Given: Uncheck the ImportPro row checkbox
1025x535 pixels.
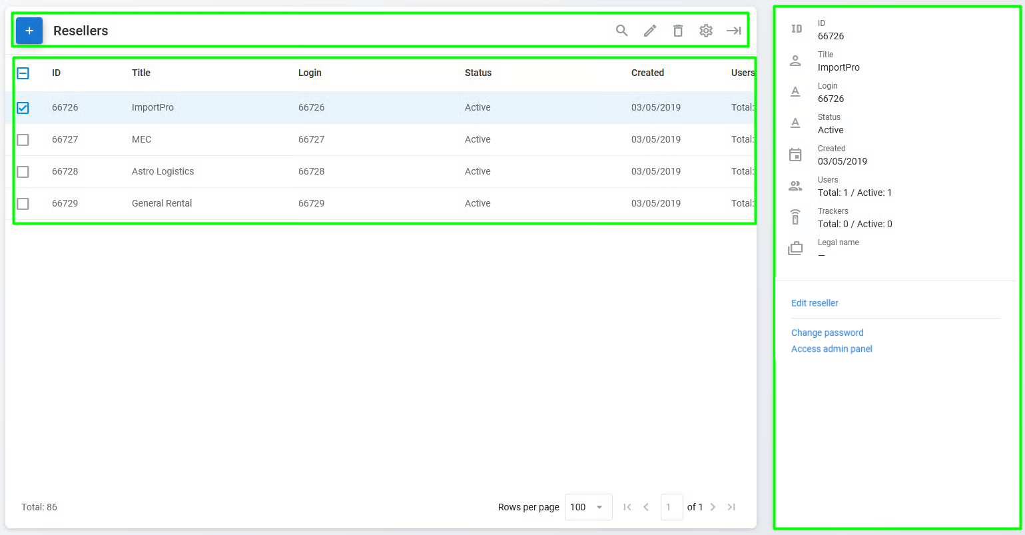Looking at the screenshot, I should 23,107.
